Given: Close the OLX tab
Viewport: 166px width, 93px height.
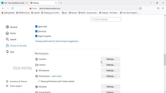Looking at the screenshot, I should click(x=27, y=3).
